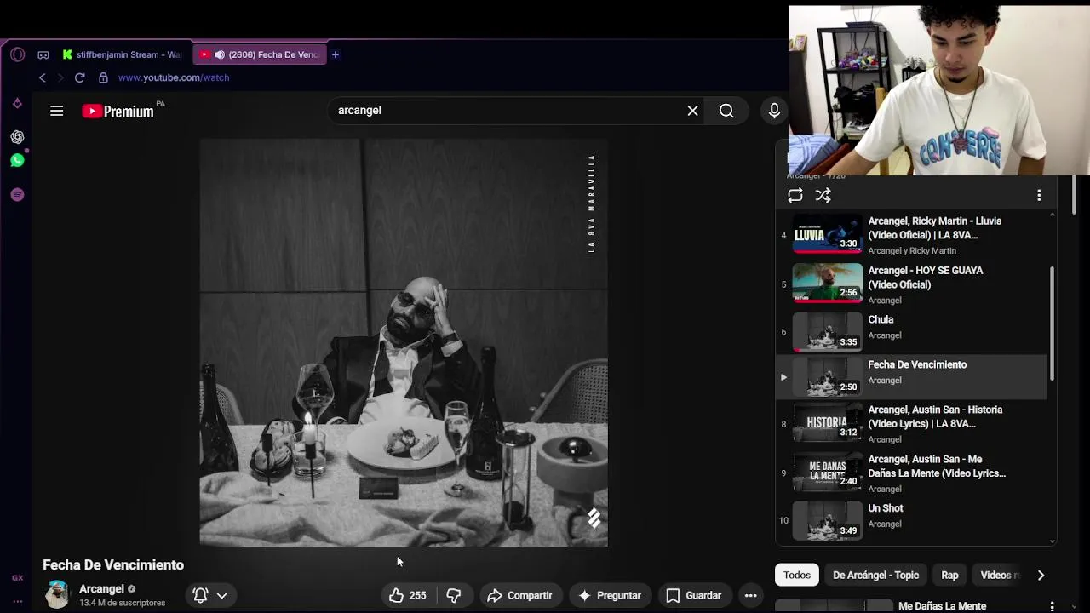Go forward in browser history

click(x=60, y=77)
